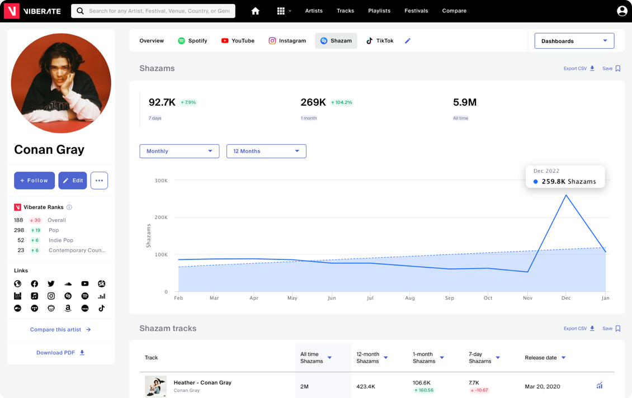Open the Vevo link icon
The height and width of the screenshot is (398, 632).
click(84, 308)
